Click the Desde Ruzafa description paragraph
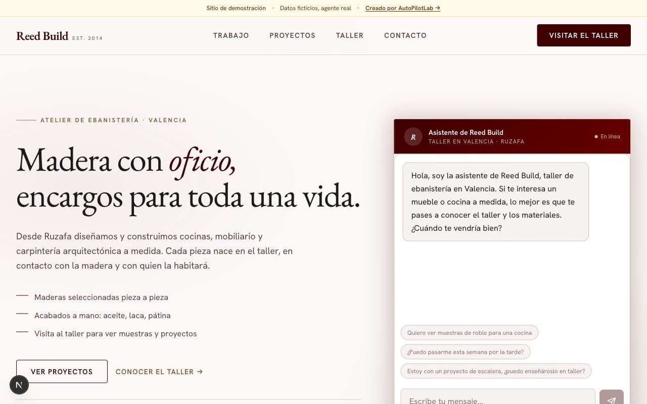 coord(155,251)
